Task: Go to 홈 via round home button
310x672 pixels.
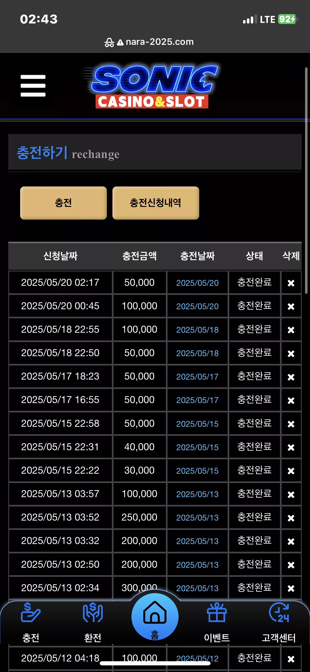Action: click(155, 617)
